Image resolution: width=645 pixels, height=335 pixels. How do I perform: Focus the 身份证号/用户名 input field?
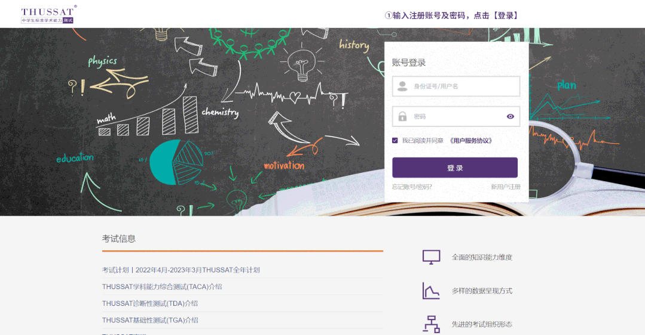(463, 86)
